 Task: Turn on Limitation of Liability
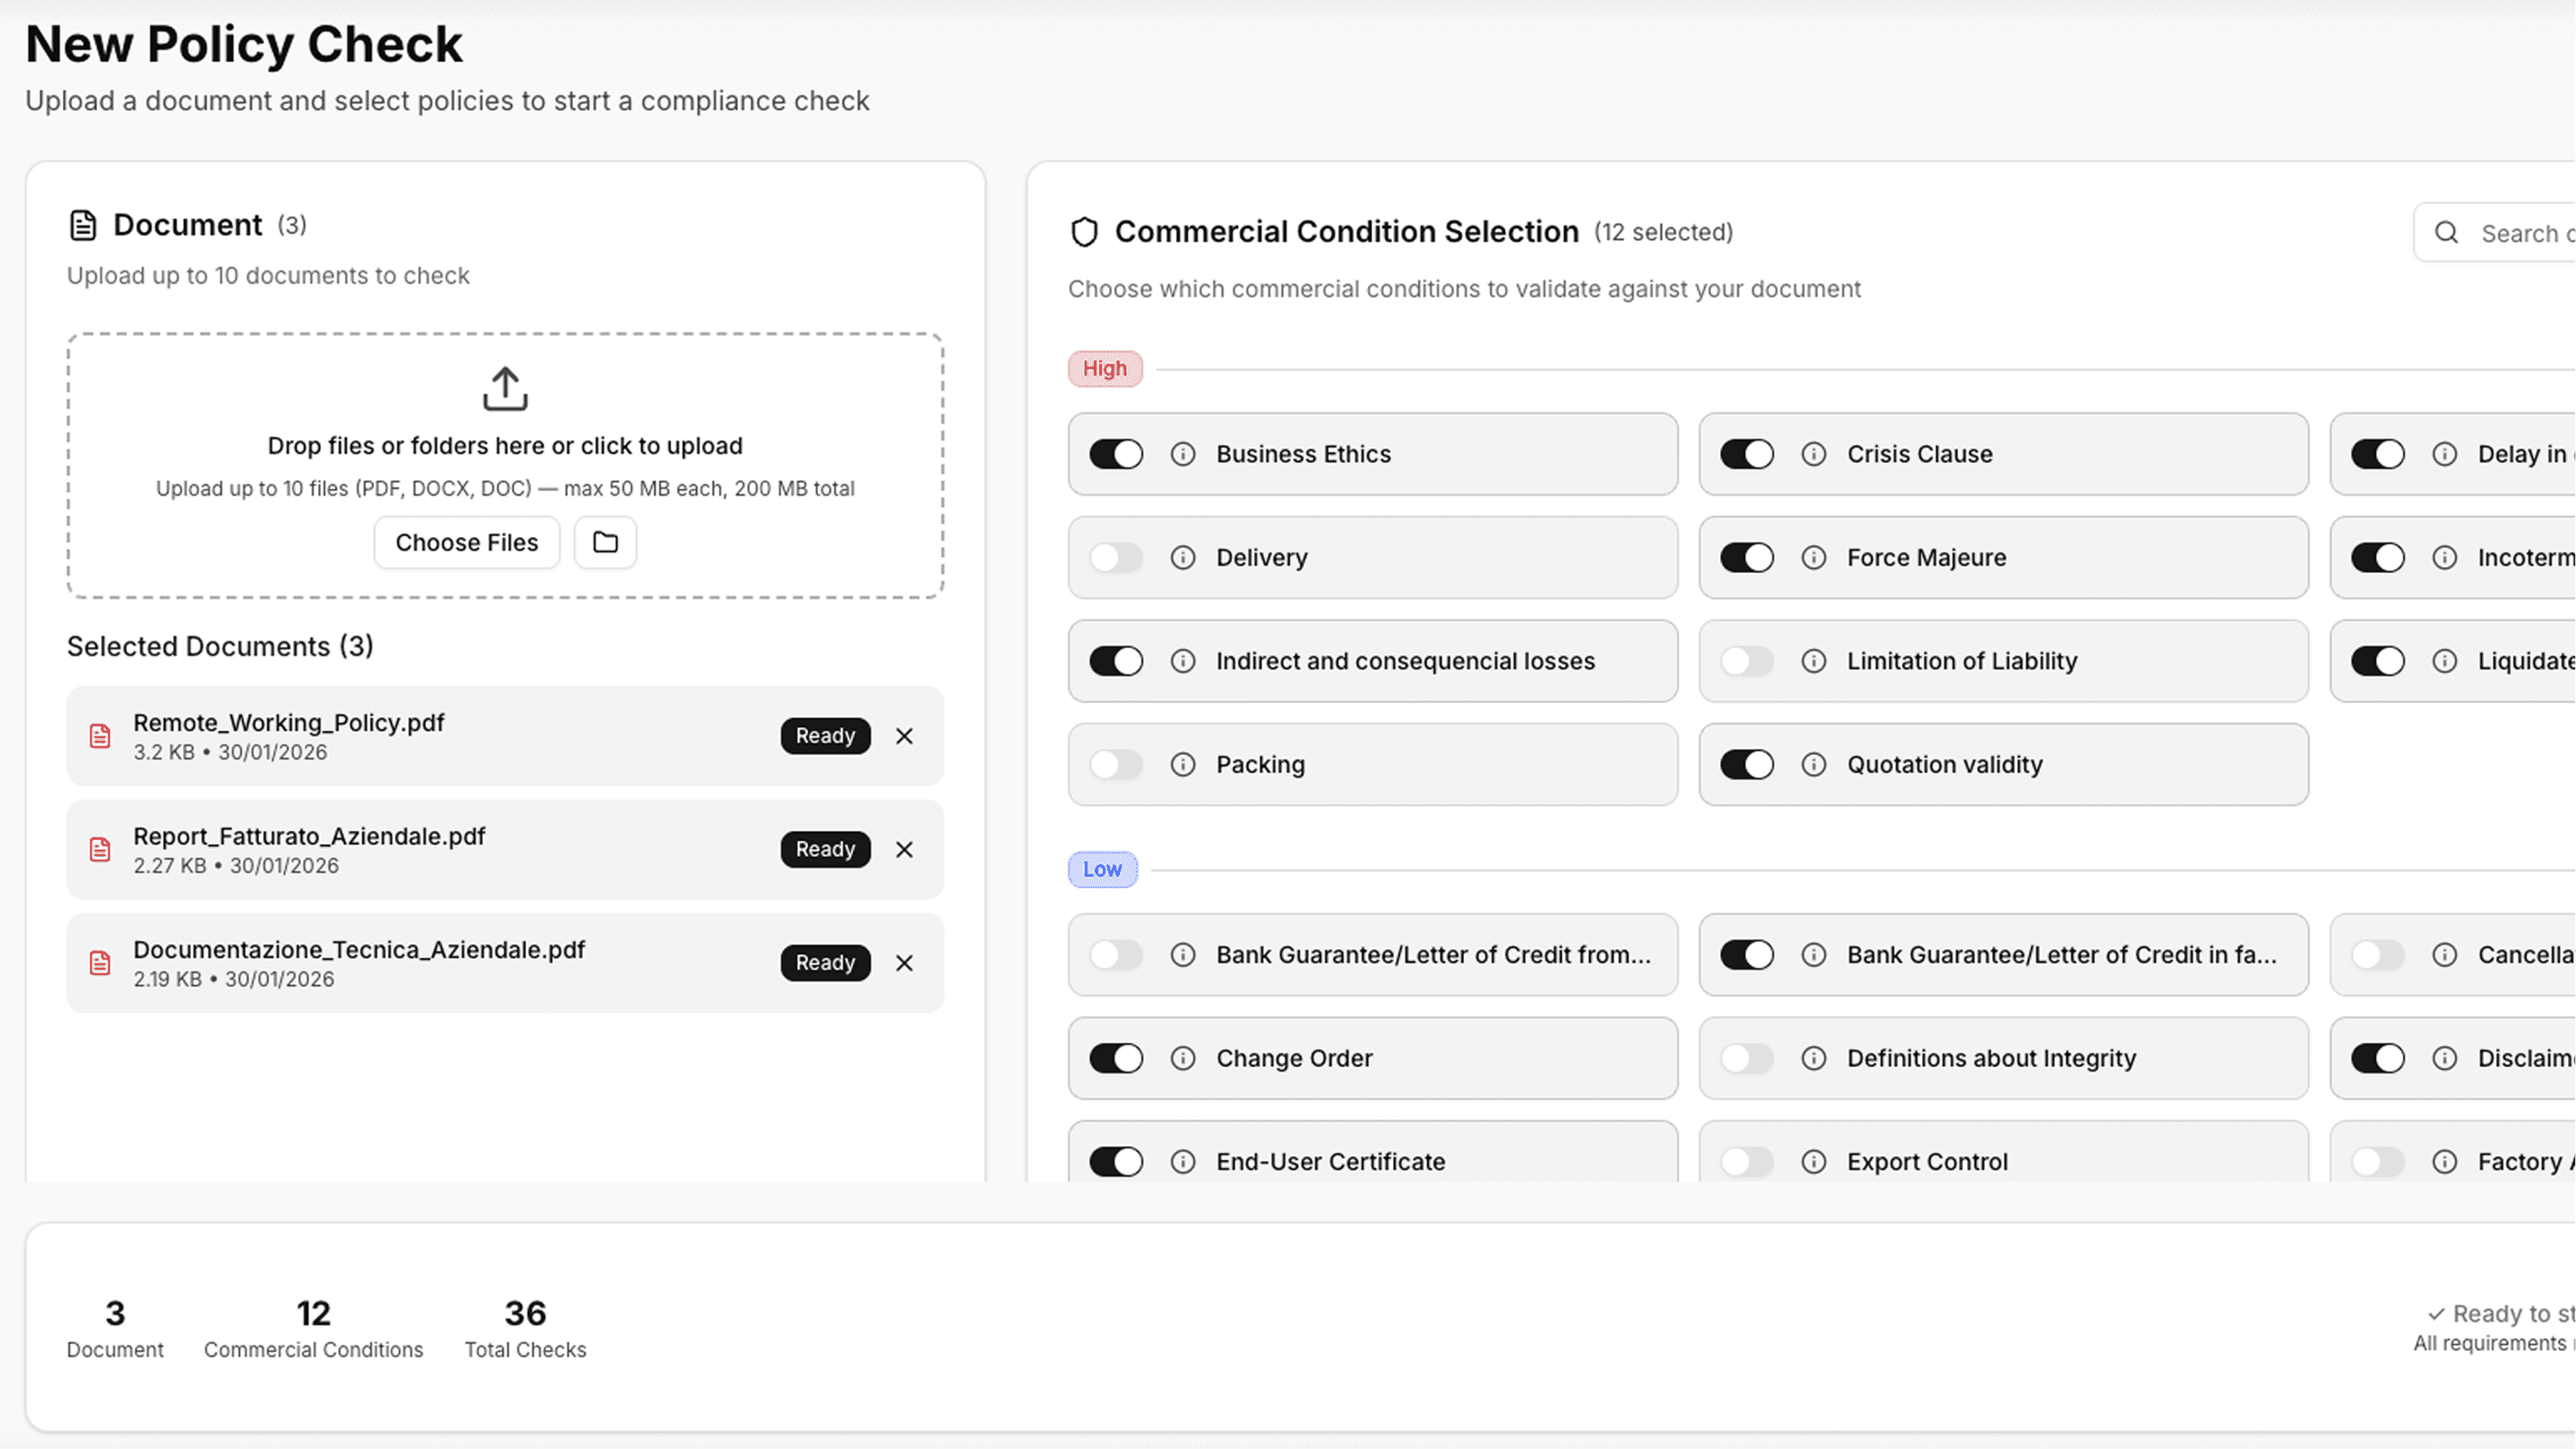1746,660
